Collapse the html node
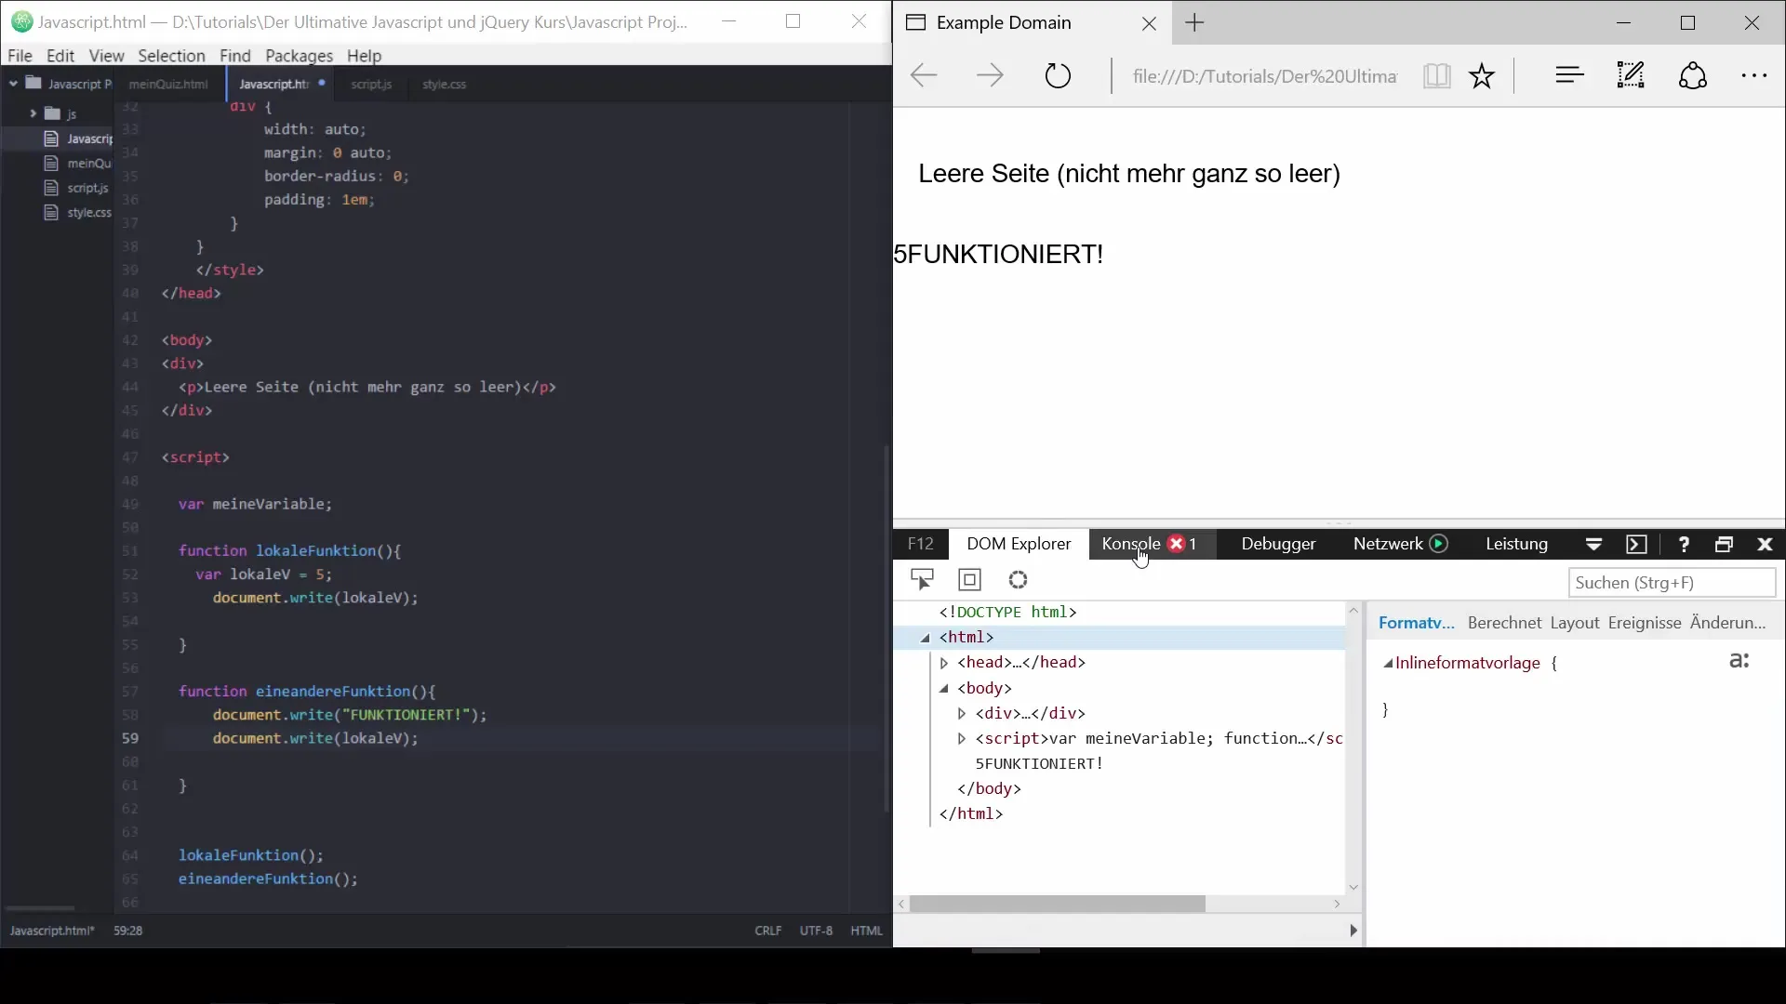 pyautogui.click(x=926, y=638)
